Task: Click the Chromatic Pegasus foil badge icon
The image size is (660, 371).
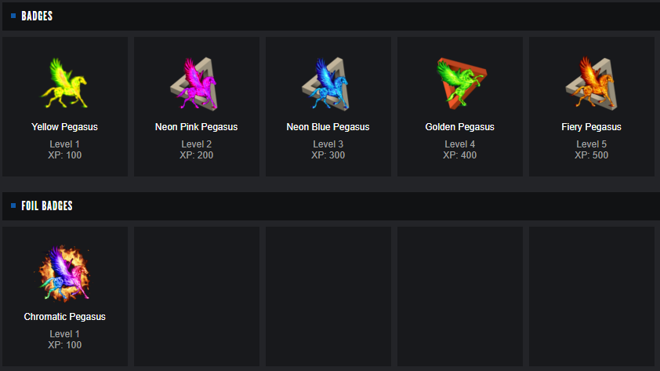Action: [64, 273]
